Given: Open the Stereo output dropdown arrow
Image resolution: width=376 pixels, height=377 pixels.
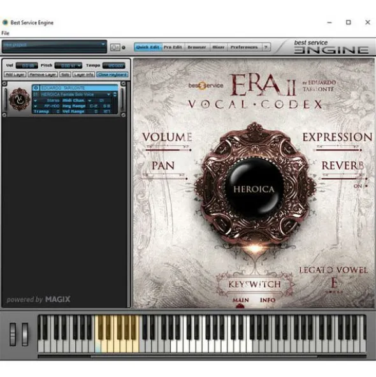Looking at the screenshot, I should 35,100.
